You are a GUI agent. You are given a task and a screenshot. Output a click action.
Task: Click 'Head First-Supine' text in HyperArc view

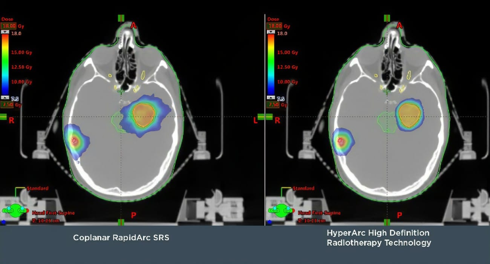coord(319,213)
